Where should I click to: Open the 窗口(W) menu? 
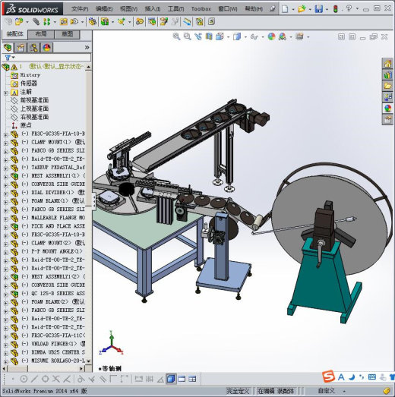(x=228, y=9)
